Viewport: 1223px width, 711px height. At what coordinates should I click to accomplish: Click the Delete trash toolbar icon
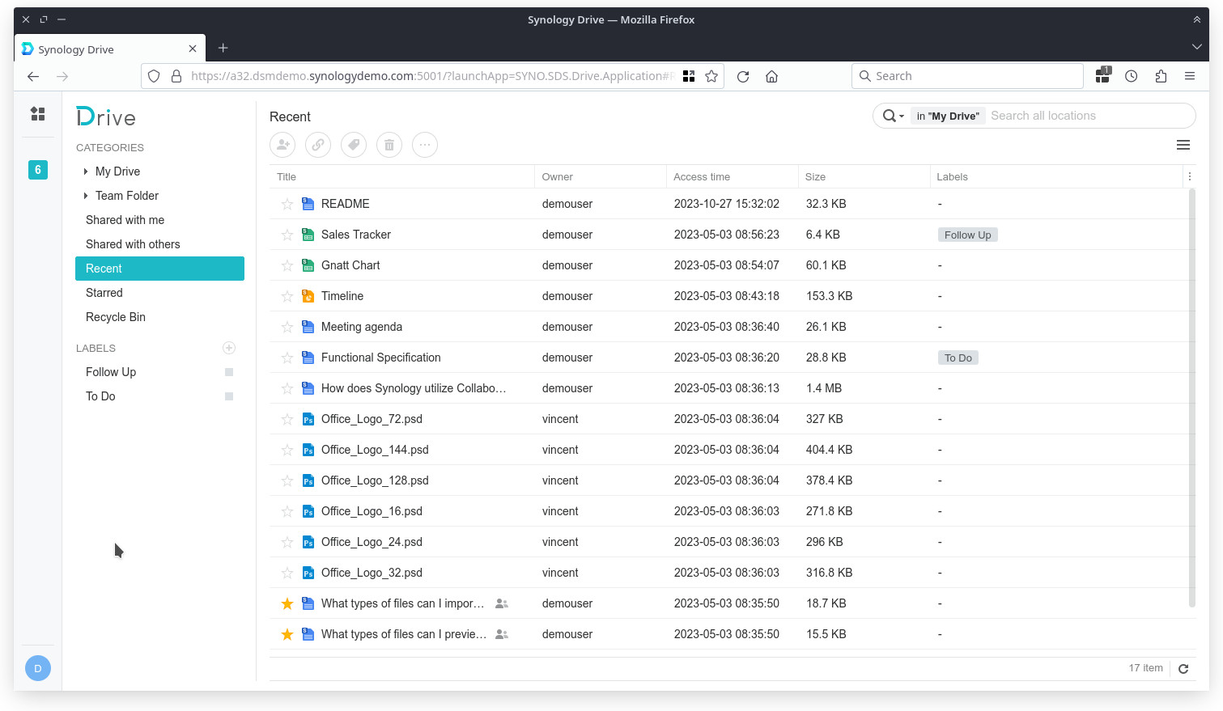389,145
